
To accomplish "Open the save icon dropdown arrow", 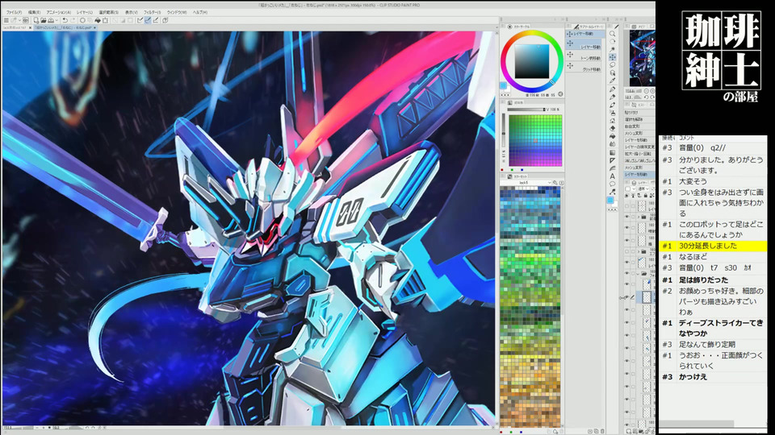I will pyautogui.click(x=56, y=20).
